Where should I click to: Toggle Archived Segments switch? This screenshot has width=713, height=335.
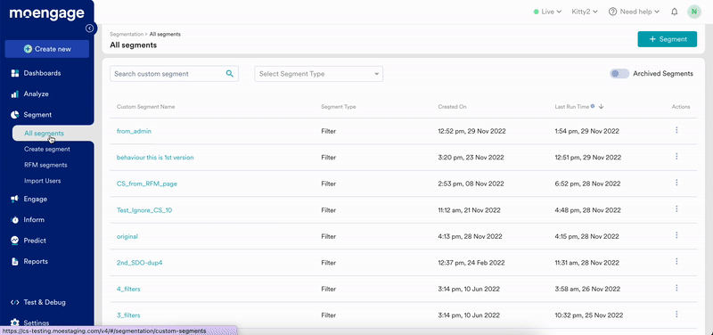click(619, 74)
